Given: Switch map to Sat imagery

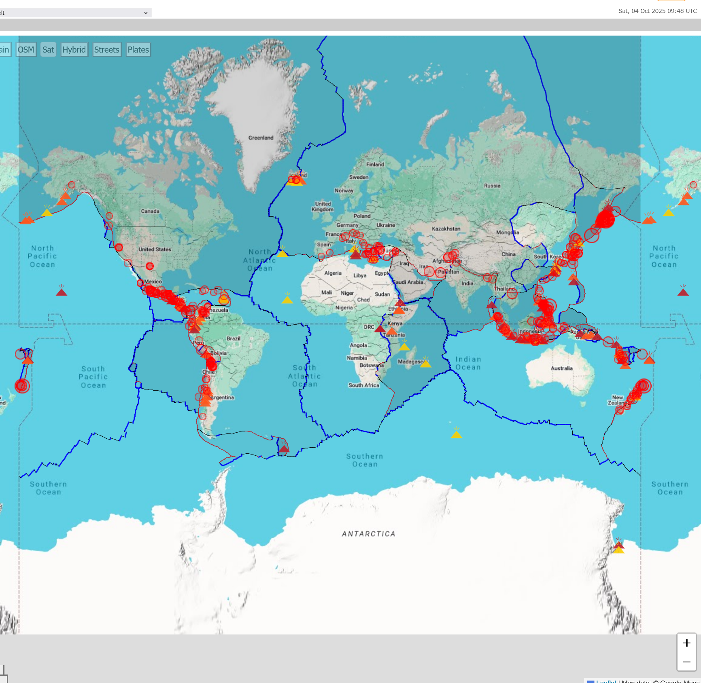Looking at the screenshot, I should click(48, 50).
